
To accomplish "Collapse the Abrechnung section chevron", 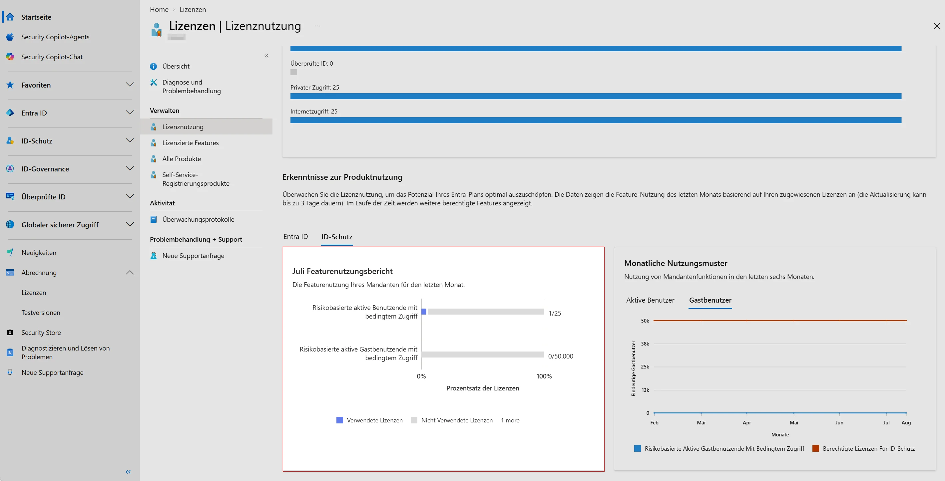I will 130,272.
